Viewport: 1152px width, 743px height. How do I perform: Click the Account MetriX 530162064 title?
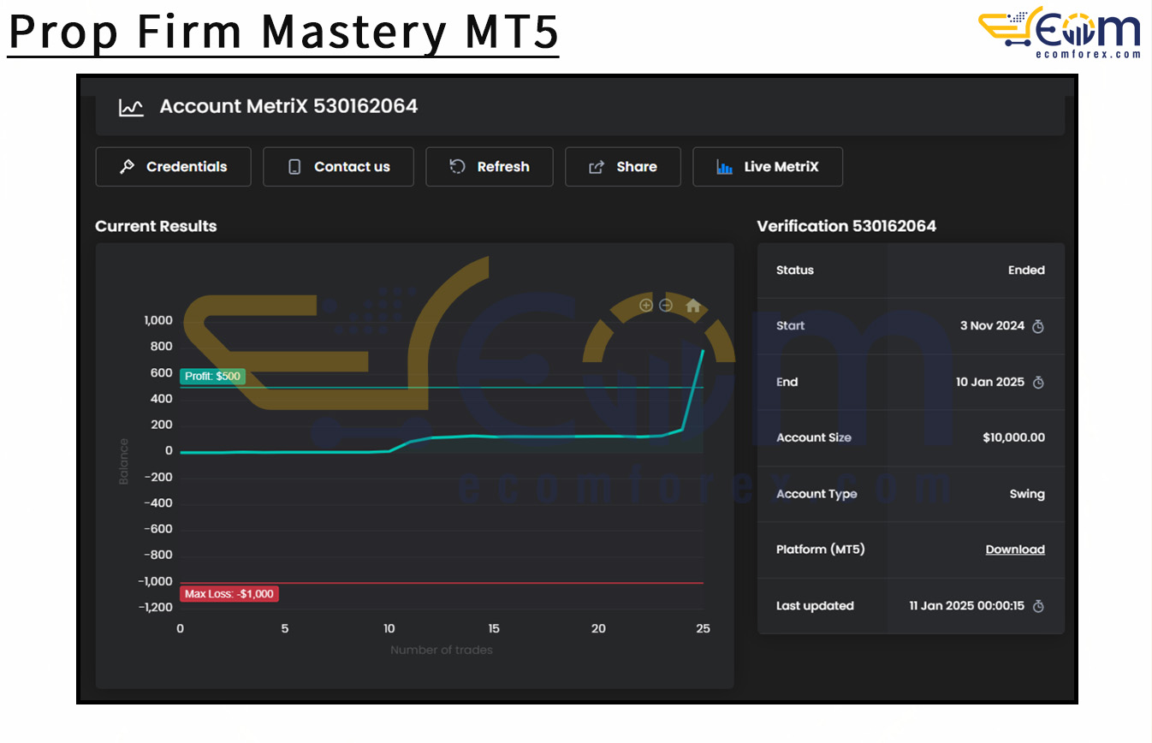pos(288,106)
